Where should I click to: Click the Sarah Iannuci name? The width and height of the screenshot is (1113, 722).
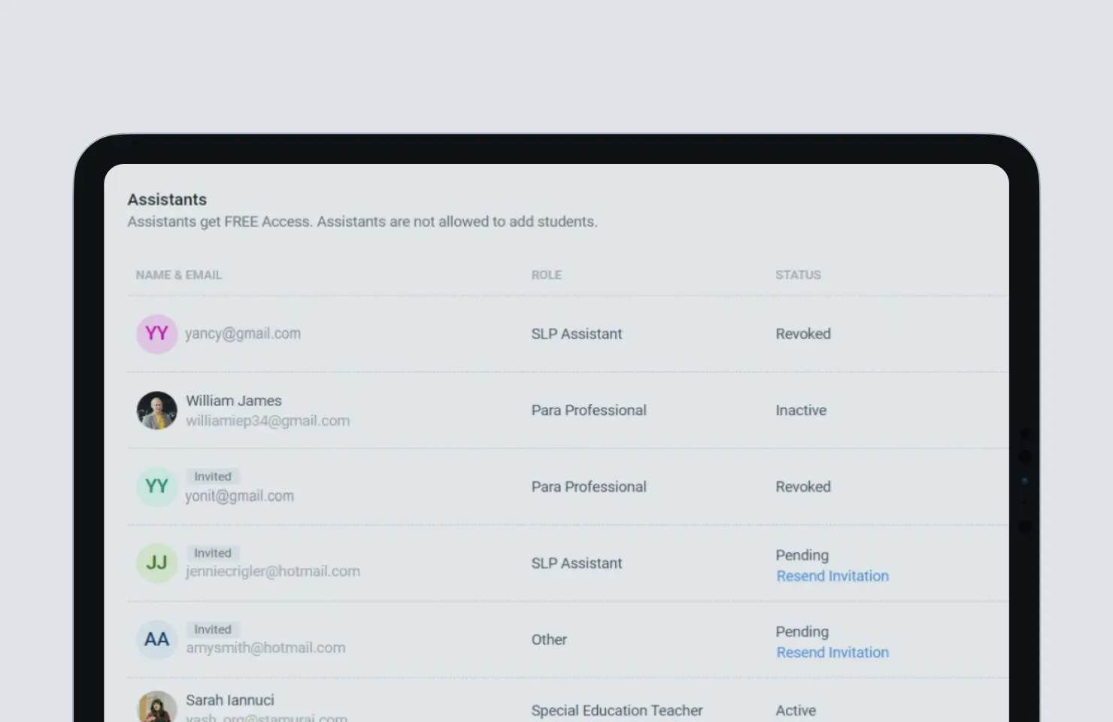click(x=230, y=700)
